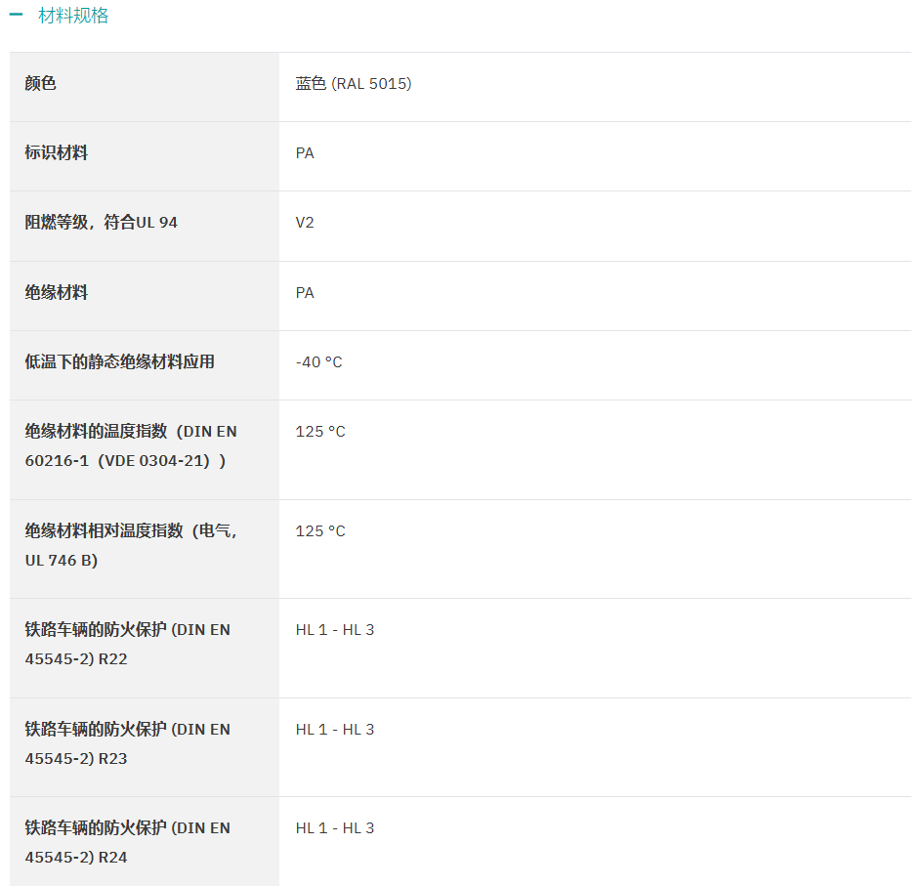Viewport: 924px width, 886px height.
Task: Click the V2 flammability rating value
Action: pyautogui.click(x=305, y=223)
